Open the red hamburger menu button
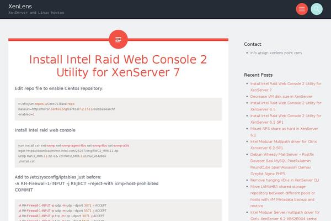Screen dimensions: 331x221 pyautogui.click(x=302, y=9)
